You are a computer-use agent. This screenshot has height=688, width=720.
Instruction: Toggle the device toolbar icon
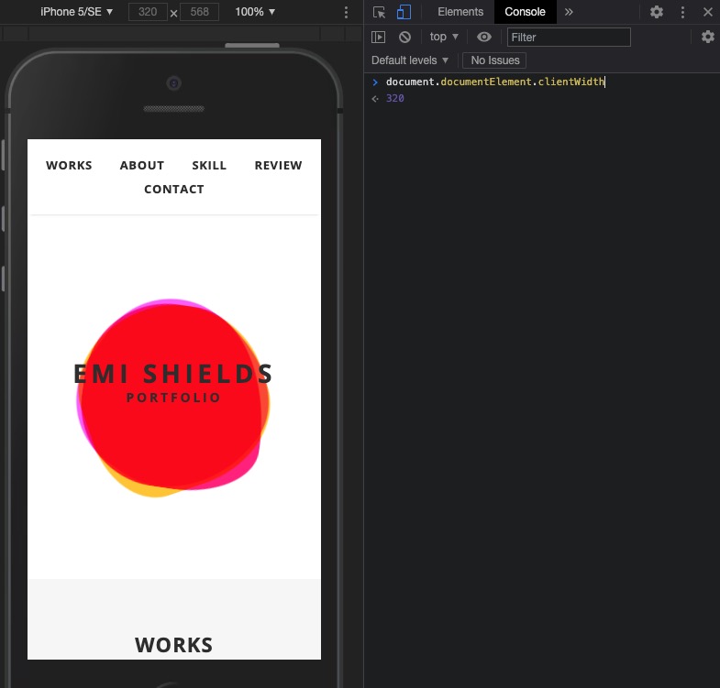(x=404, y=12)
